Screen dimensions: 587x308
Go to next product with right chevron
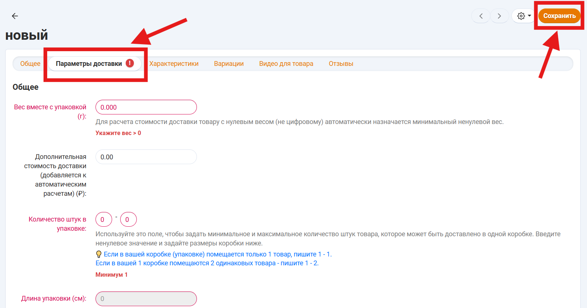[x=499, y=16]
